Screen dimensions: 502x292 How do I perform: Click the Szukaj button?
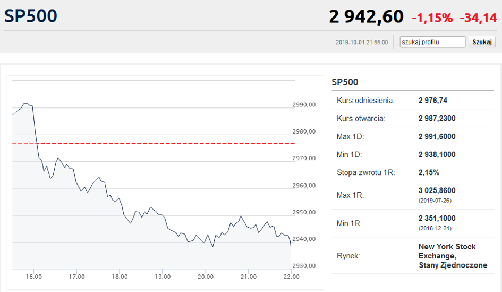coord(482,42)
